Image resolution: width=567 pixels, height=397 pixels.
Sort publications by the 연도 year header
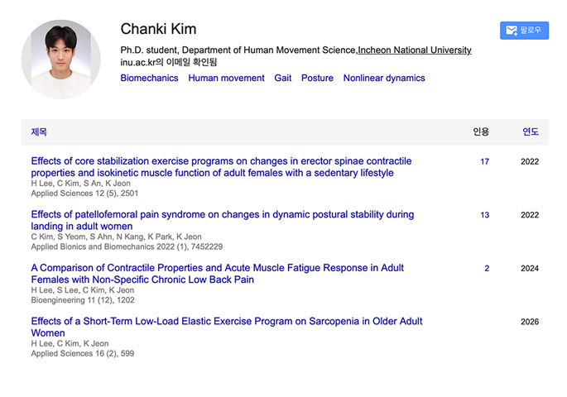(x=530, y=132)
